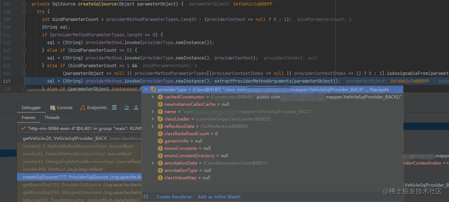Click line number 117 in gutter
449x202 pixels.
[7, 81]
